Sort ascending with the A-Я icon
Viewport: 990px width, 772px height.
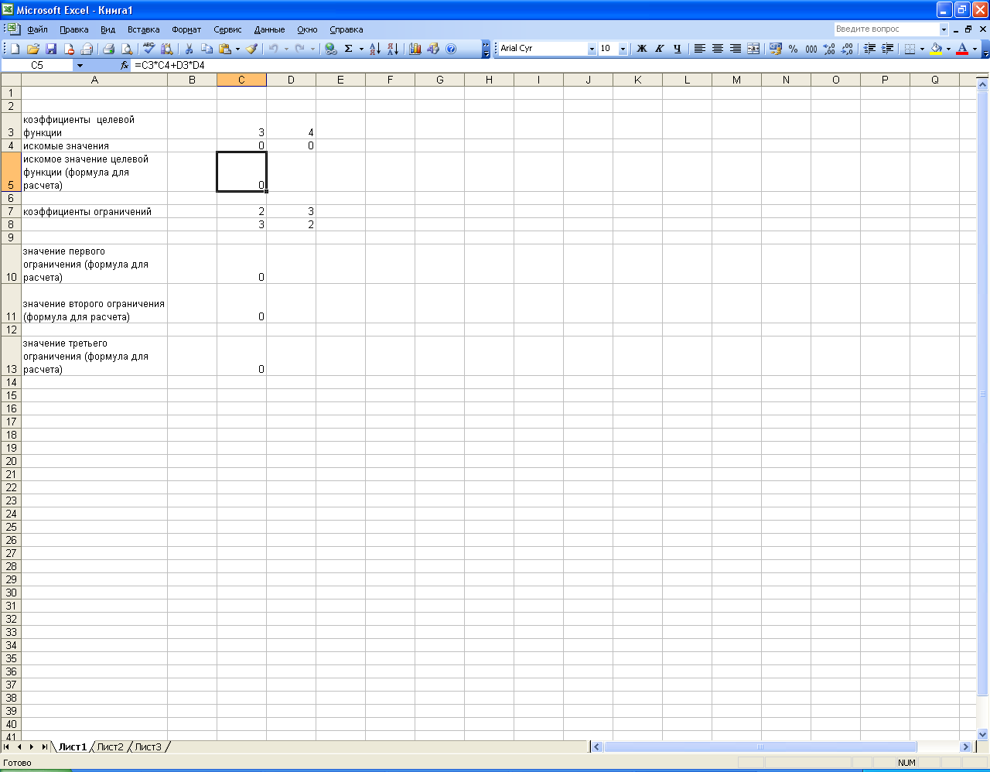[375, 49]
